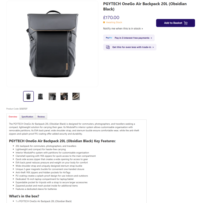Click the orange Awaiting Stock indicator
The image size is (217, 203).
pos(104,22)
